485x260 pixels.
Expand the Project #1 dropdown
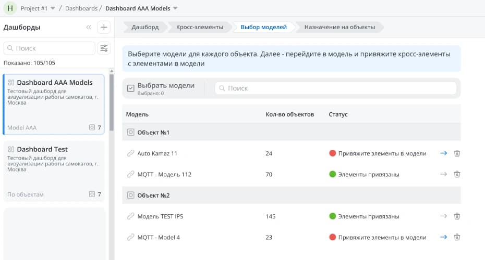point(52,8)
